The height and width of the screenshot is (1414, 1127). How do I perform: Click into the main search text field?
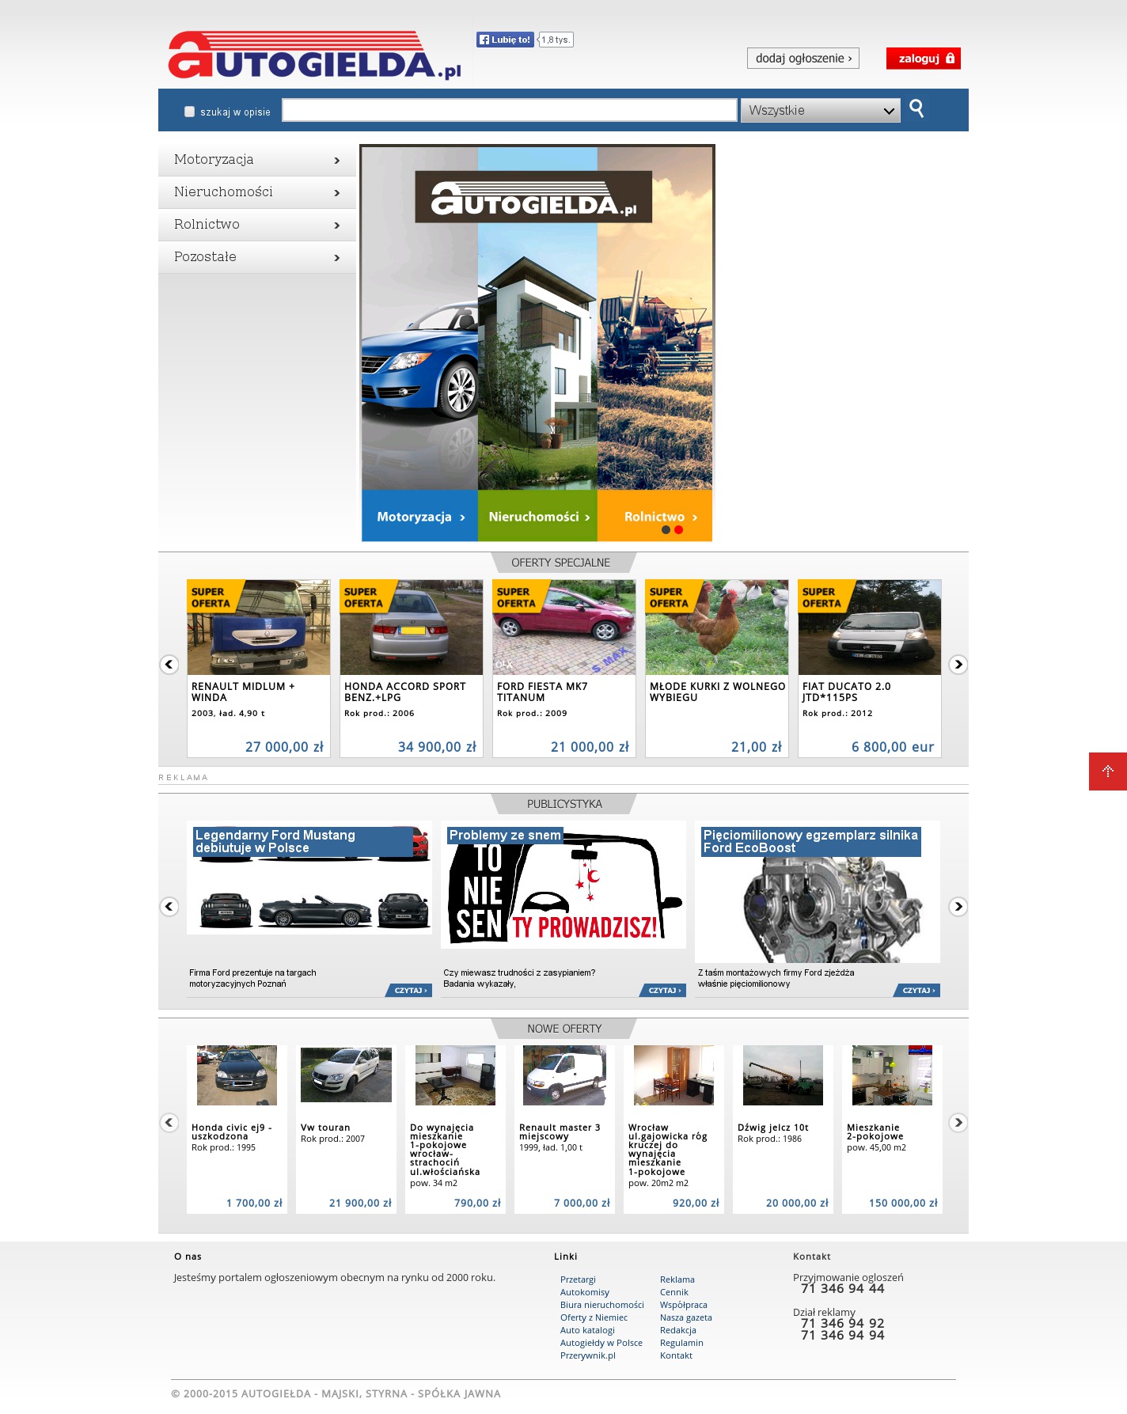(509, 111)
